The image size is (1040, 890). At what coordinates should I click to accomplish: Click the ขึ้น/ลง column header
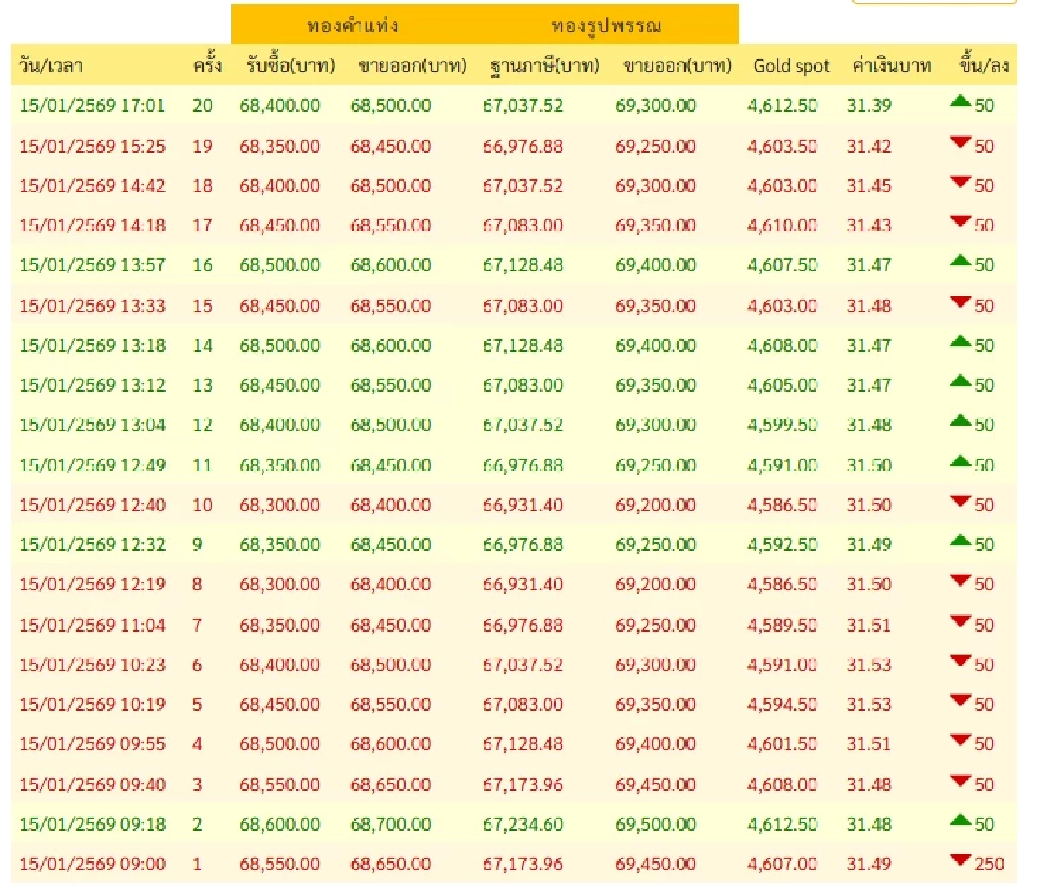(x=984, y=66)
